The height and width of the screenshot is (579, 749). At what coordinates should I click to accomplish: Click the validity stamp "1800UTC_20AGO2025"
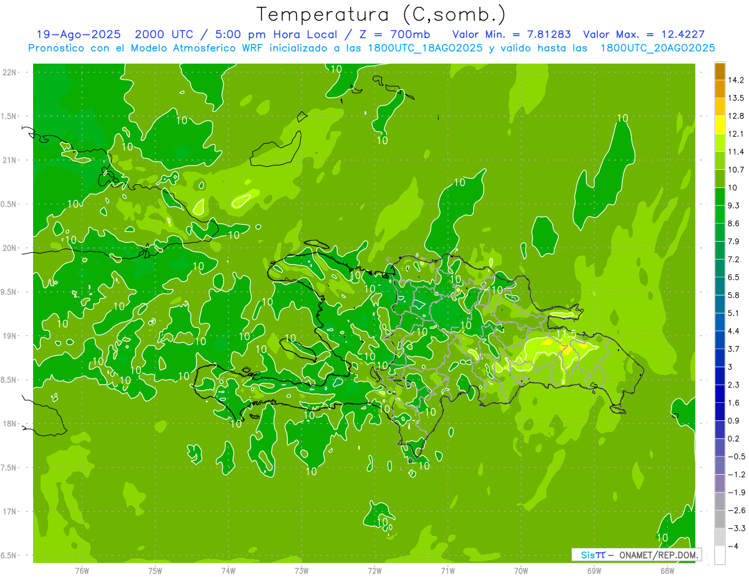coord(657,48)
